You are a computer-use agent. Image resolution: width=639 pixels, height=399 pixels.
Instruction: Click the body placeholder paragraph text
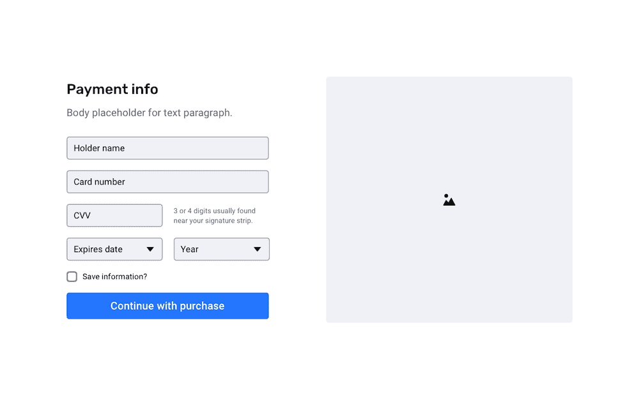coord(149,113)
